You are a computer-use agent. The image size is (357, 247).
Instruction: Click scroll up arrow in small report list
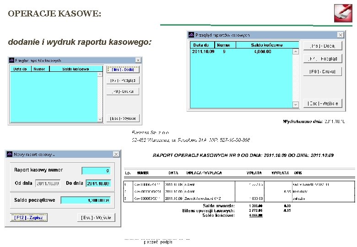tap(100, 75)
